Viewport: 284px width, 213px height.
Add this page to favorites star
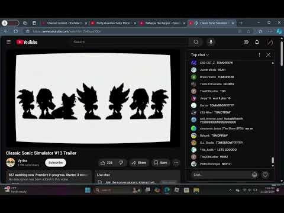[248, 31]
